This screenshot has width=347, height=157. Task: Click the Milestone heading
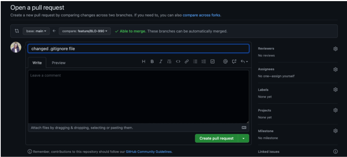tap(266, 131)
